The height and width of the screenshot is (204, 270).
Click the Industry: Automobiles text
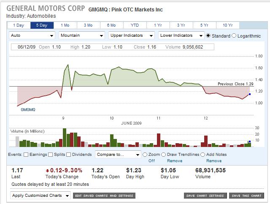31,16
